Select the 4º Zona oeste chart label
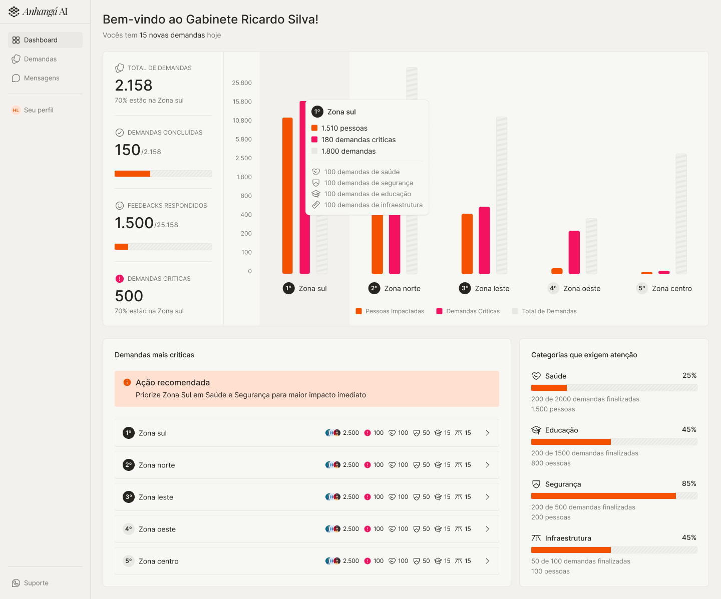This screenshot has height=599, width=721. (574, 288)
